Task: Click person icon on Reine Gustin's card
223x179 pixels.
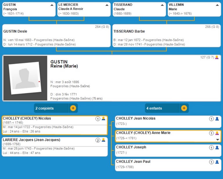Action: [x=217, y=57]
